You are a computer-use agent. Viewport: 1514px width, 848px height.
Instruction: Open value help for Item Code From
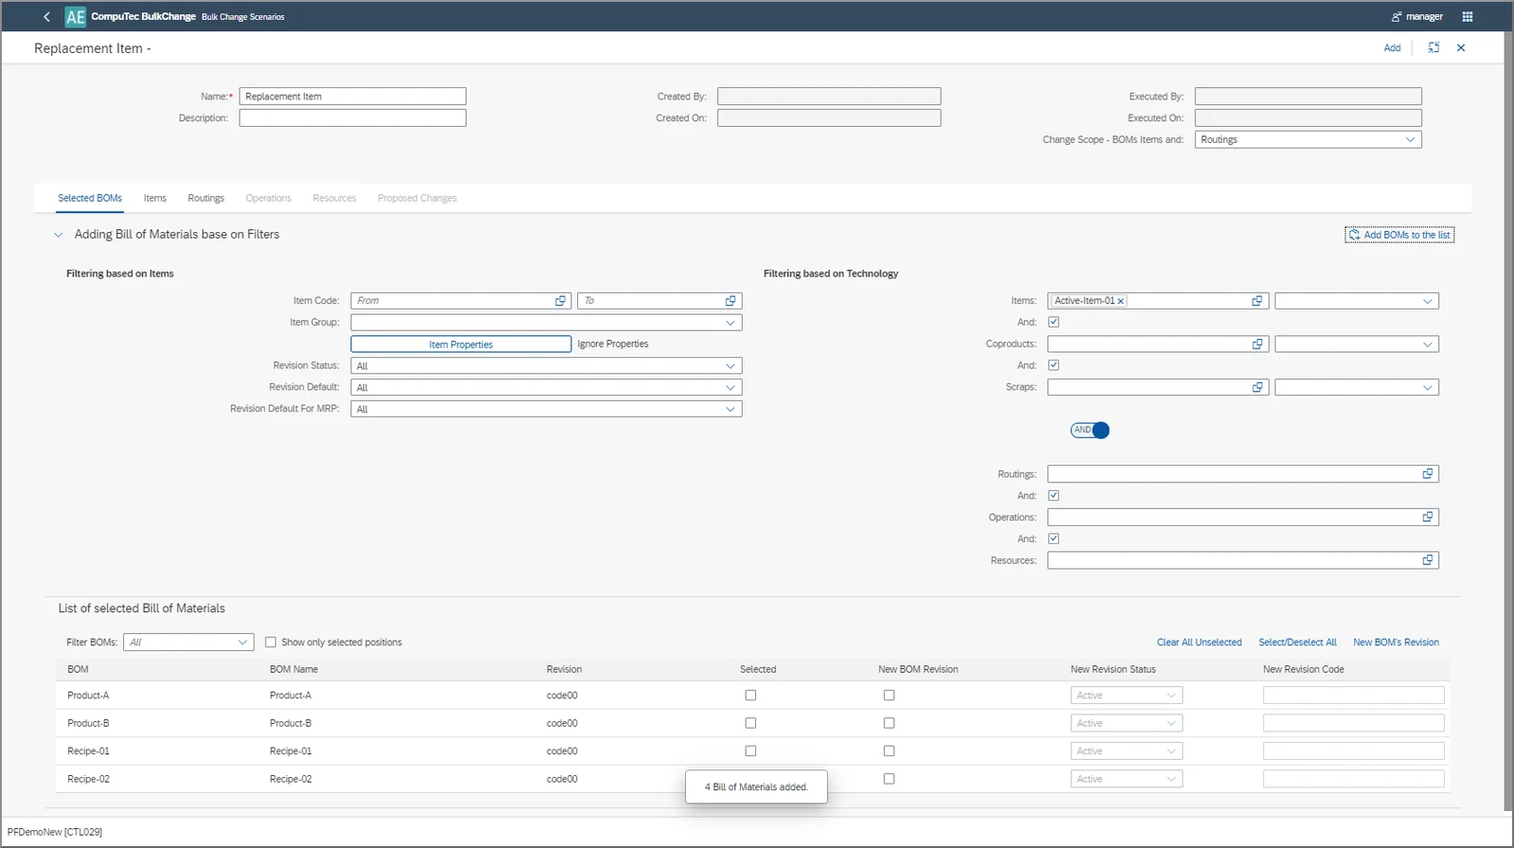click(560, 301)
